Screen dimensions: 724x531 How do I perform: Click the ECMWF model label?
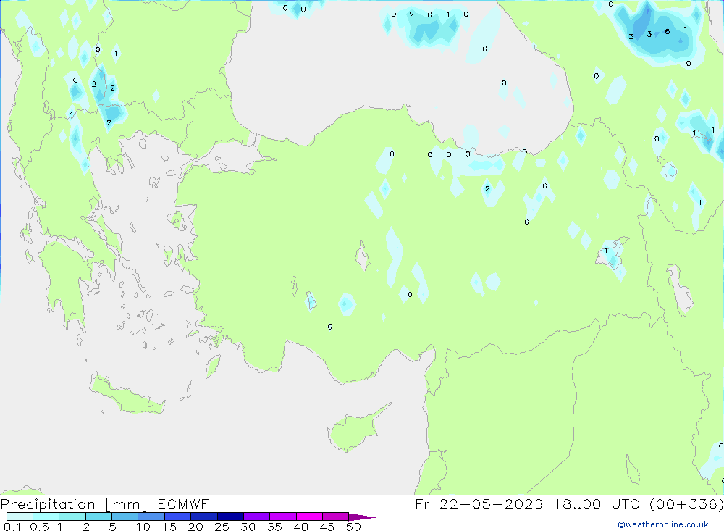(x=183, y=504)
